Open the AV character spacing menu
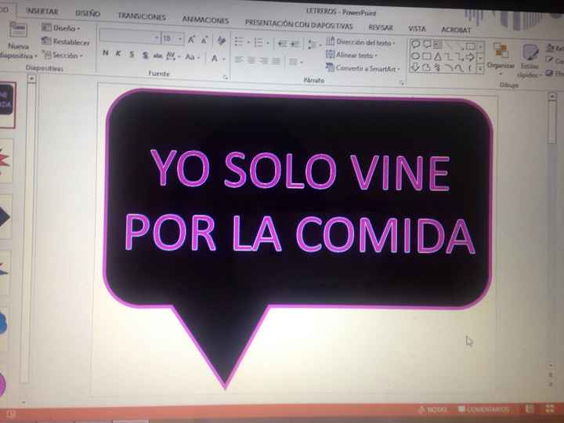Screen dimensions: 564x423 (173, 56)
